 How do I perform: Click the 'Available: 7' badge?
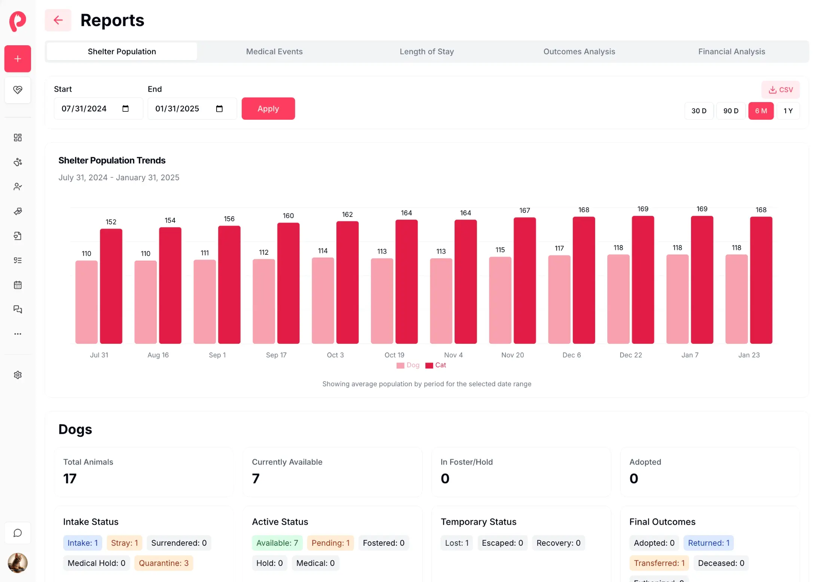(x=277, y=543)
